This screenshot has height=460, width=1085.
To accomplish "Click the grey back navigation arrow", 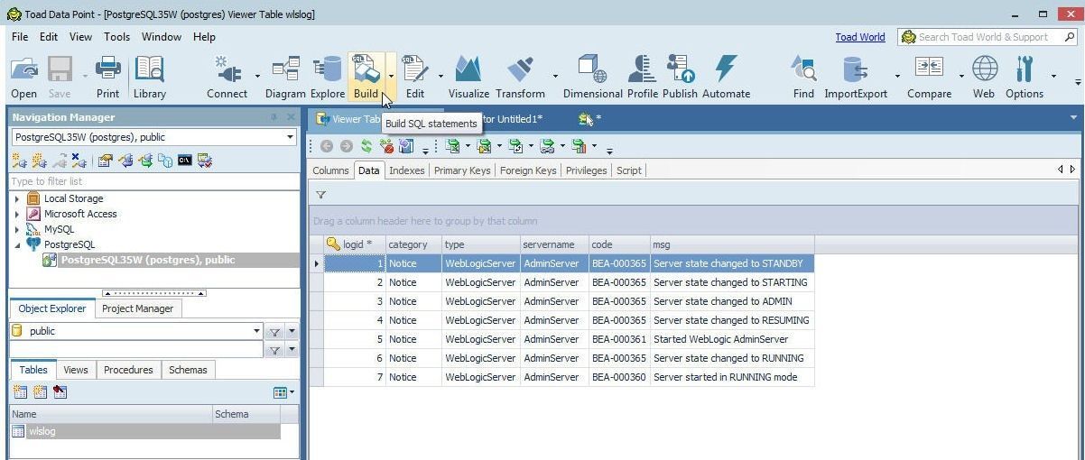I will pos(327,146).
